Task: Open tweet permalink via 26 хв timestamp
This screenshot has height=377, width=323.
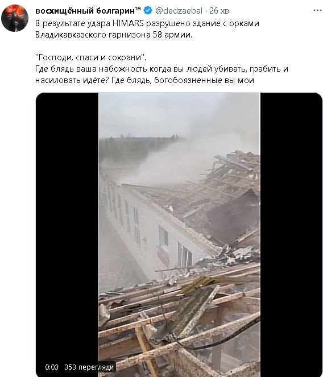Action: click(x=219, y=11)
